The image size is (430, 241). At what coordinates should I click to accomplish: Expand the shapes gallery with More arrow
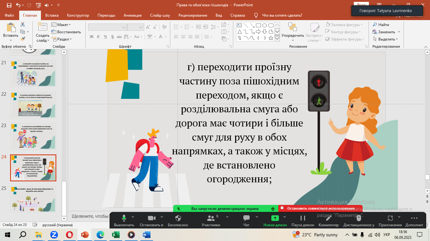pyautogui.click(x=277, y=38)
